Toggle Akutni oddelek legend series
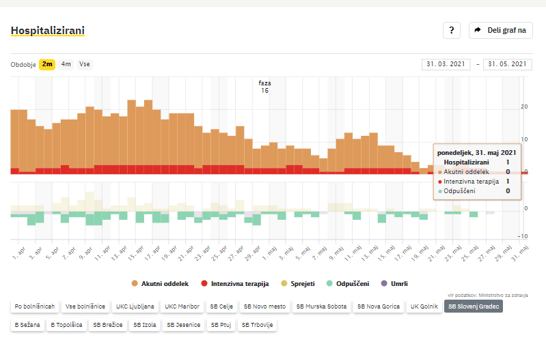This screenshot has width=546, height=344. 159,283
